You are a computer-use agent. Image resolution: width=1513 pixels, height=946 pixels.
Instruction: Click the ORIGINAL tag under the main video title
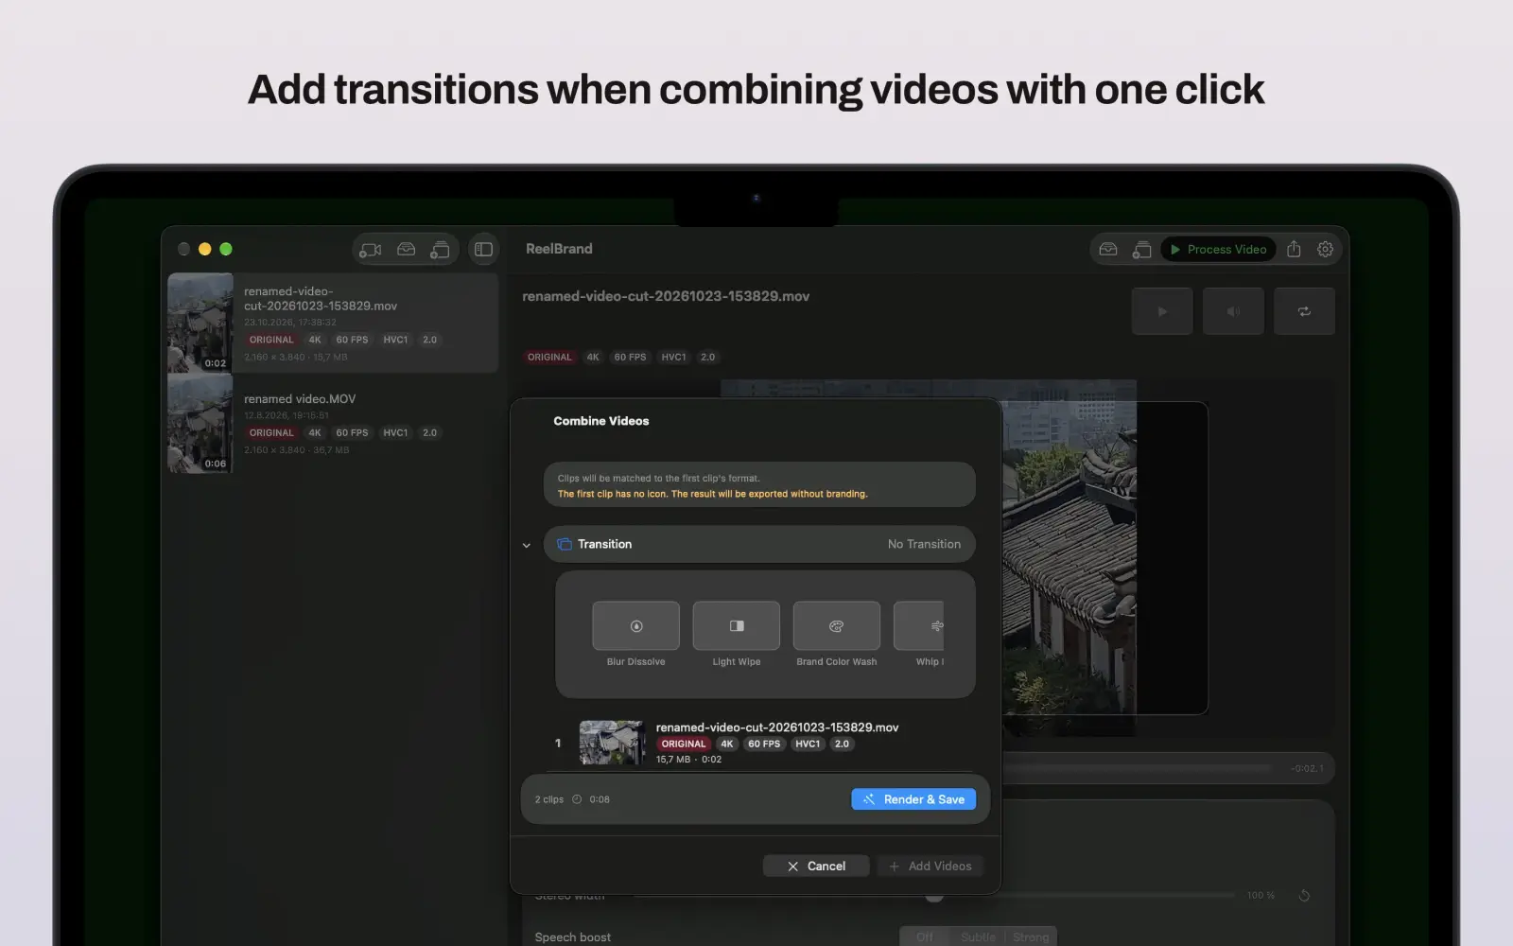[x=549, y=357]
